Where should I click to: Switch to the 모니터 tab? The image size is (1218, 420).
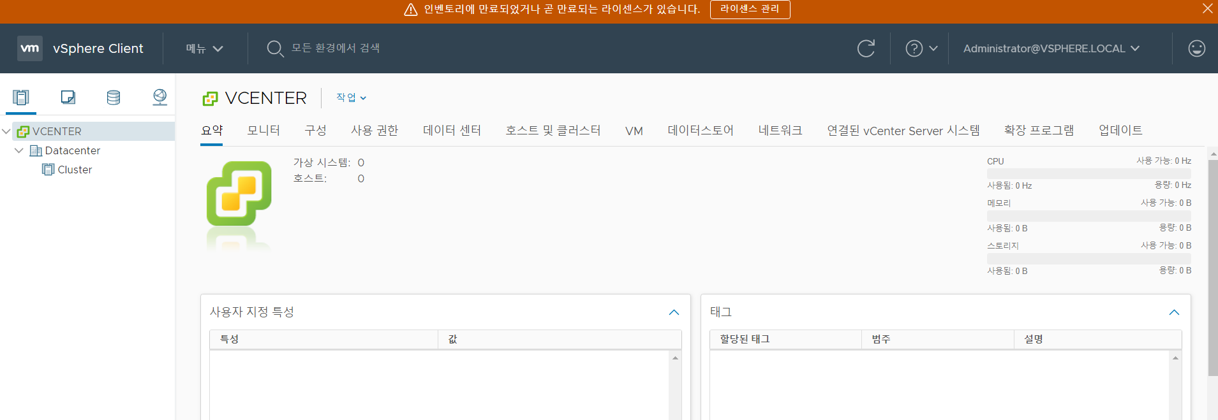[x=264, y=131]
